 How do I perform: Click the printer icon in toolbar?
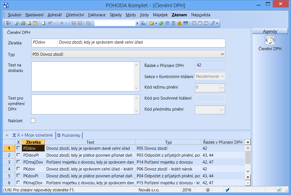(23, 23)
